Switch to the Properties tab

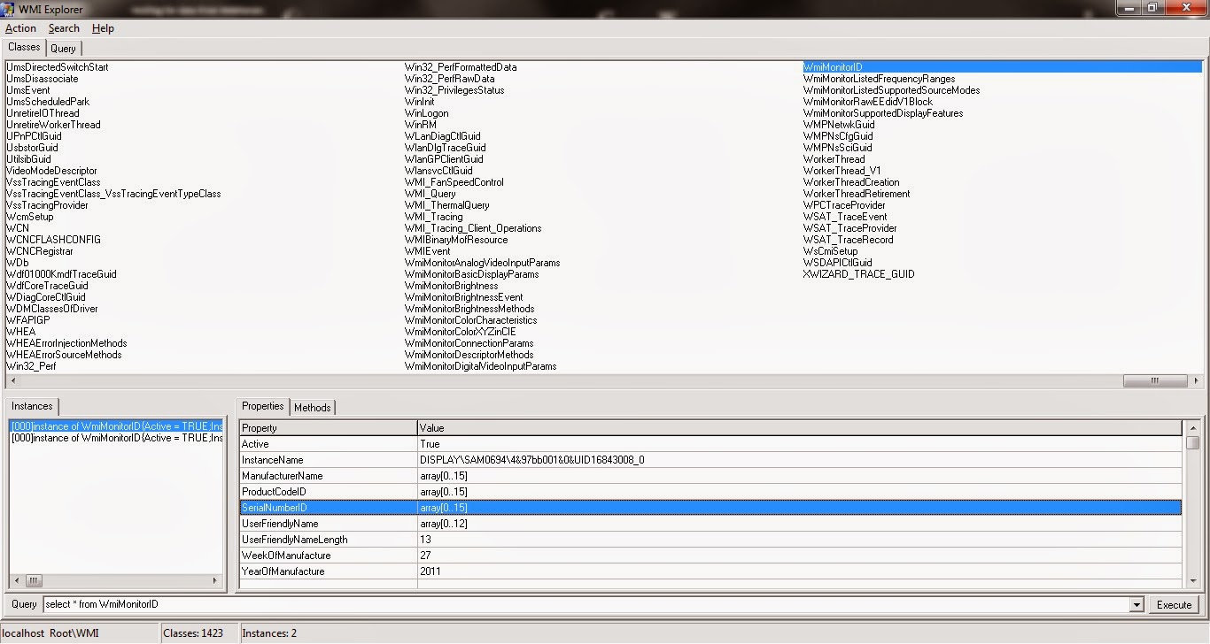click(x=263, y=406)
